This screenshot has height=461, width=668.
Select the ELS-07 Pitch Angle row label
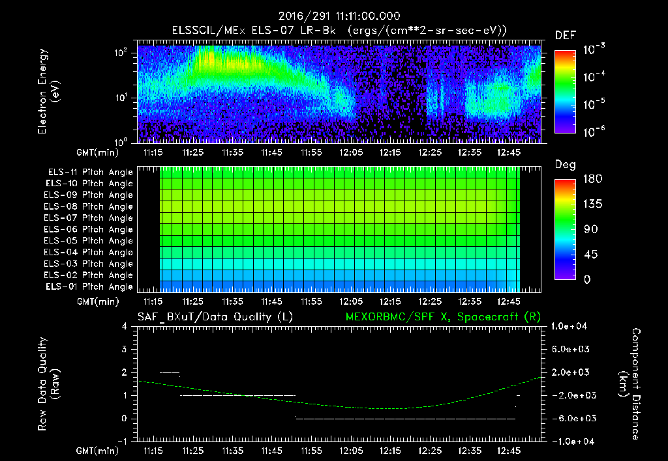[89, 217]
